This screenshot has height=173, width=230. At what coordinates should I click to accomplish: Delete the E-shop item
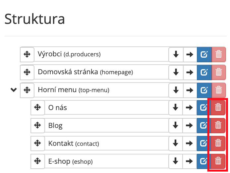coord(218,161)
